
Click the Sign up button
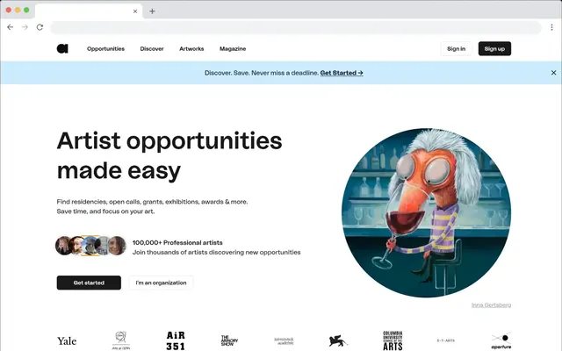pyautogui.click(x=494, y=49)
